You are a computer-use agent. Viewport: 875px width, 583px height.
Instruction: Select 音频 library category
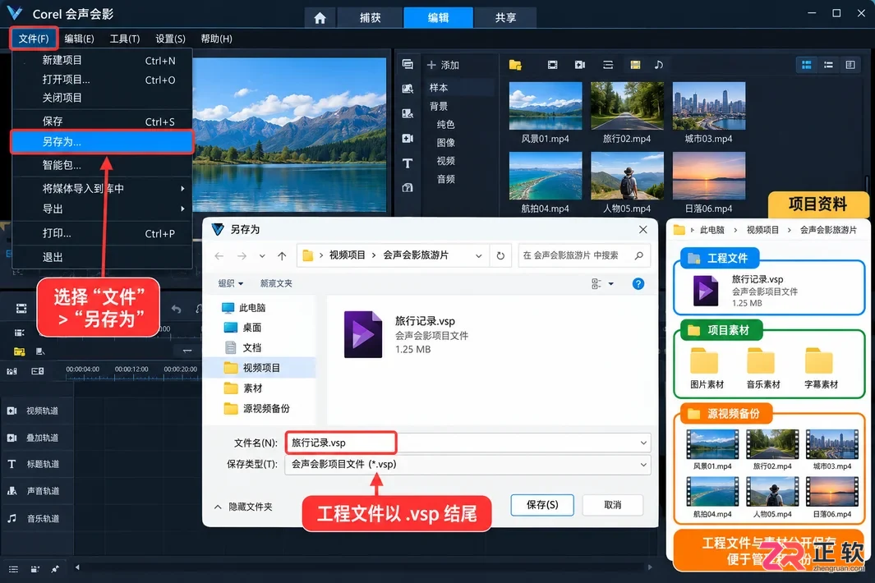(445, 179)
